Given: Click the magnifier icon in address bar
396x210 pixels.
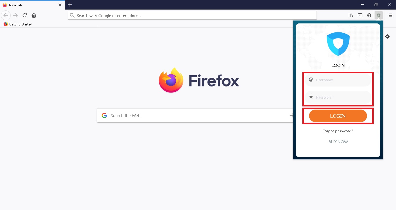Looking at the screenshot, I should click(72, 15).
